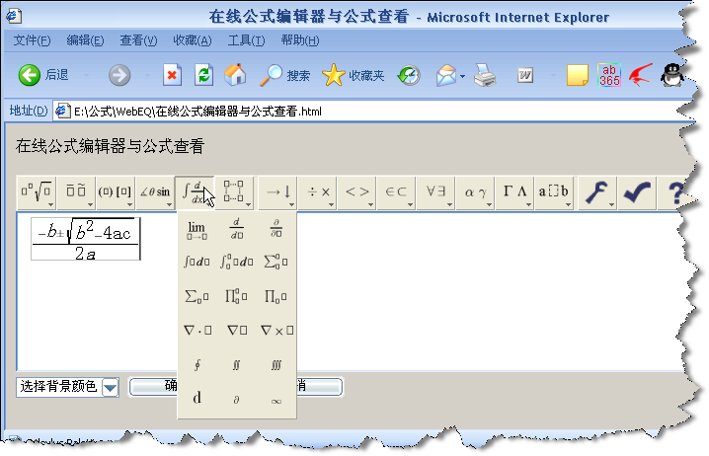Insert the indefinite integral template
709x456 pixels.
point(197,262)
